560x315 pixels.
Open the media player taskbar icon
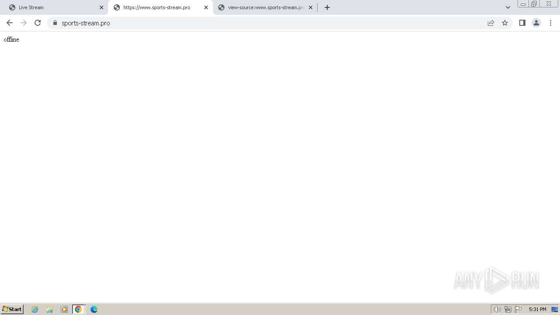[64, 309]
